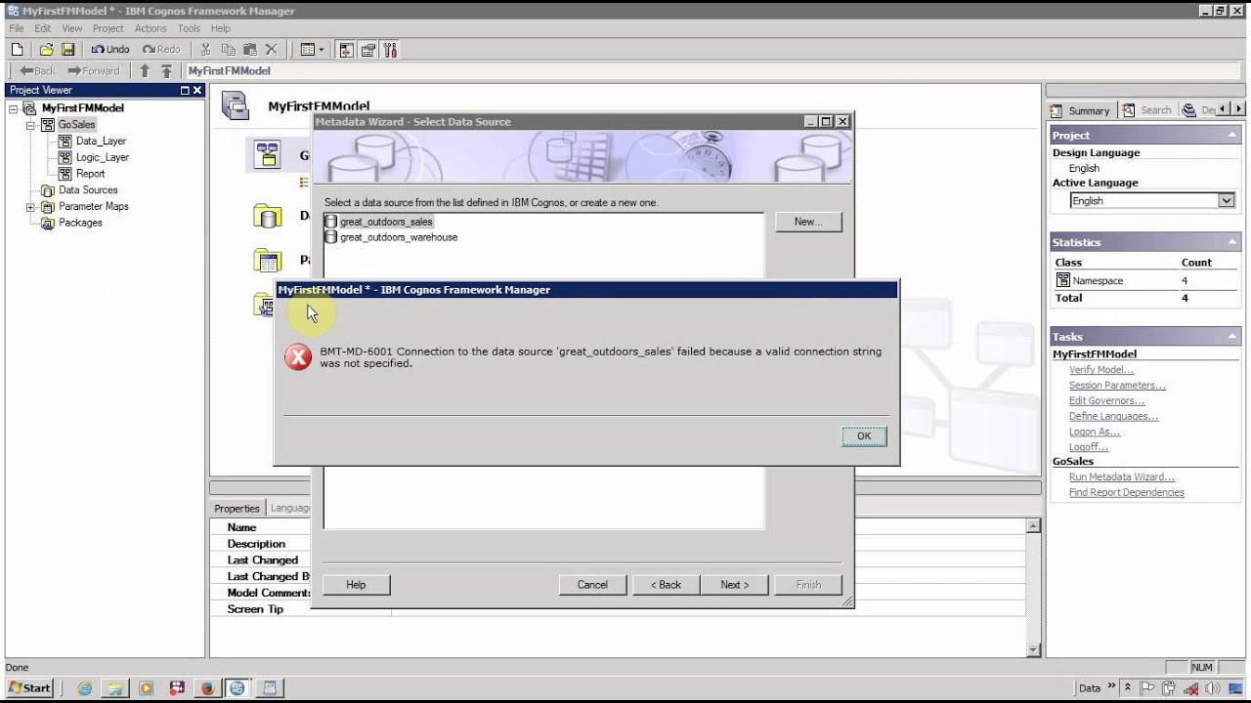The height and width of the screenshot is (703, 1251).
Task: Open the view layout dropdown arrow in toolbar
Action: pos(321,50)
